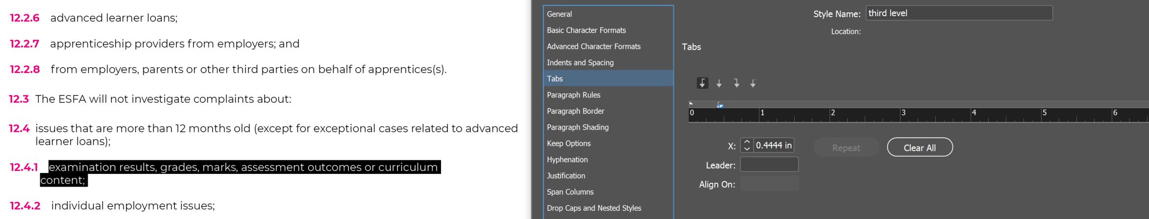The width and height of the screenshot is (1149, 219).
Task: Click the Leader input field
Action: click(769, 165)
